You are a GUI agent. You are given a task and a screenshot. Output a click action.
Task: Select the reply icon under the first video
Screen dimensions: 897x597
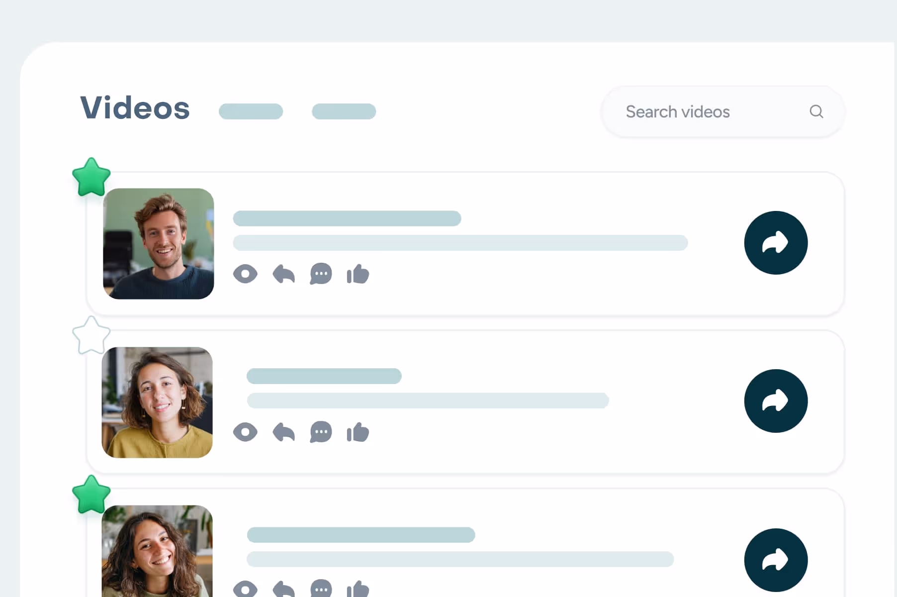tap(283, 274)
